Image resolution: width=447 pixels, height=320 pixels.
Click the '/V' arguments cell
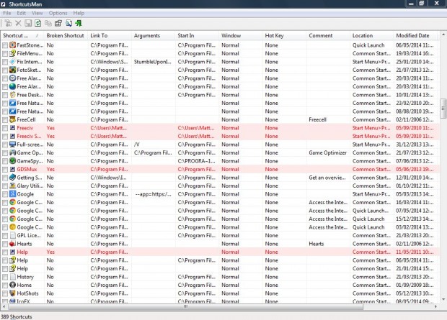(153, 145)
